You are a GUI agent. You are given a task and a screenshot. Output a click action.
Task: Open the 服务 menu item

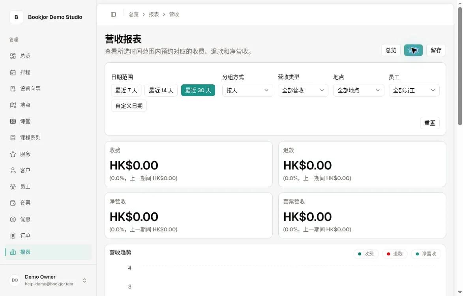(48, 154)
